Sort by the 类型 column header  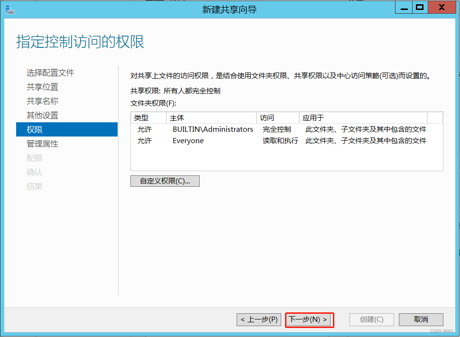coord(149,118)
